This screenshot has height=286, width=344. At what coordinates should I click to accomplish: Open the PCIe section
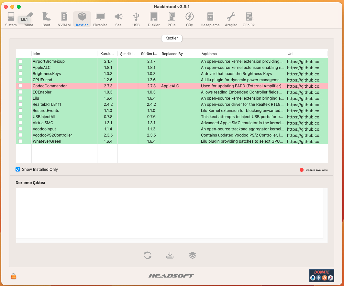pyautogui.click(x=172, y=19)
